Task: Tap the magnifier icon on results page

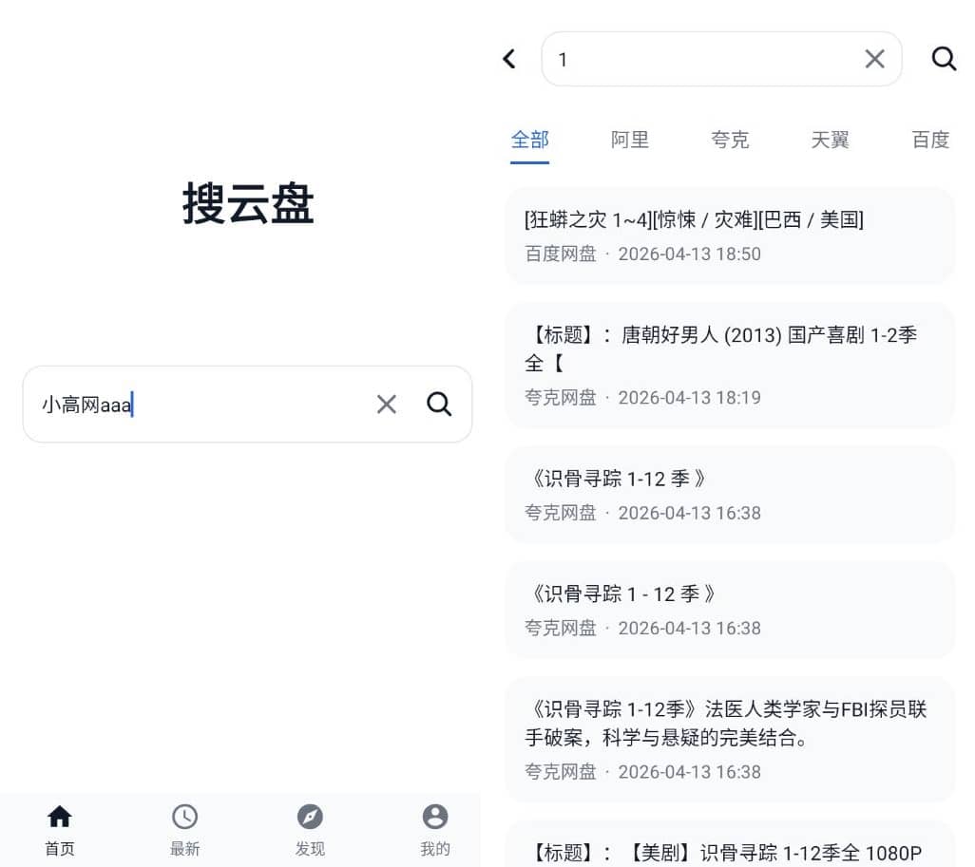Action: coord(943,58)
